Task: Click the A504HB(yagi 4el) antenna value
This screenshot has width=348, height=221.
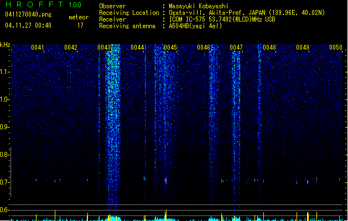Action: pos(195,26)
